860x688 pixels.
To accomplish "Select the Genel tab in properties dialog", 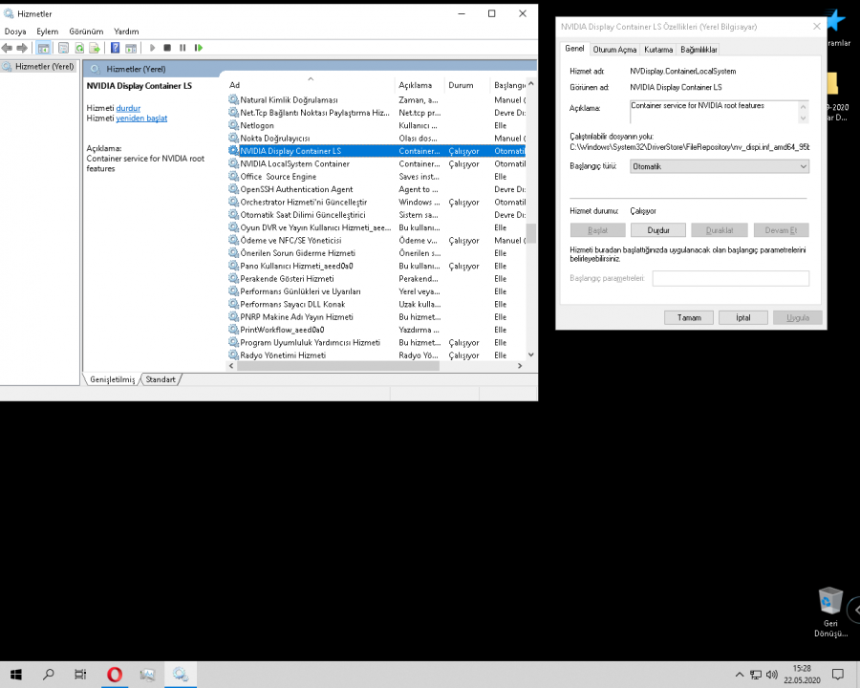I will click(x=574, y=49).
